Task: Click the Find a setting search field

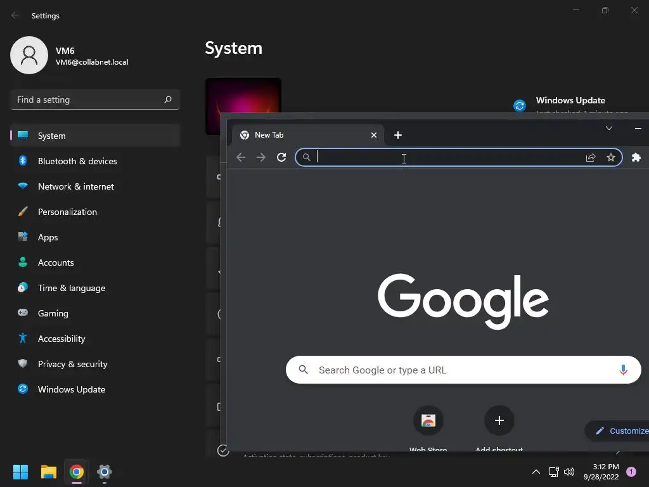Action: pyautogui.click(x=95, y=100)
